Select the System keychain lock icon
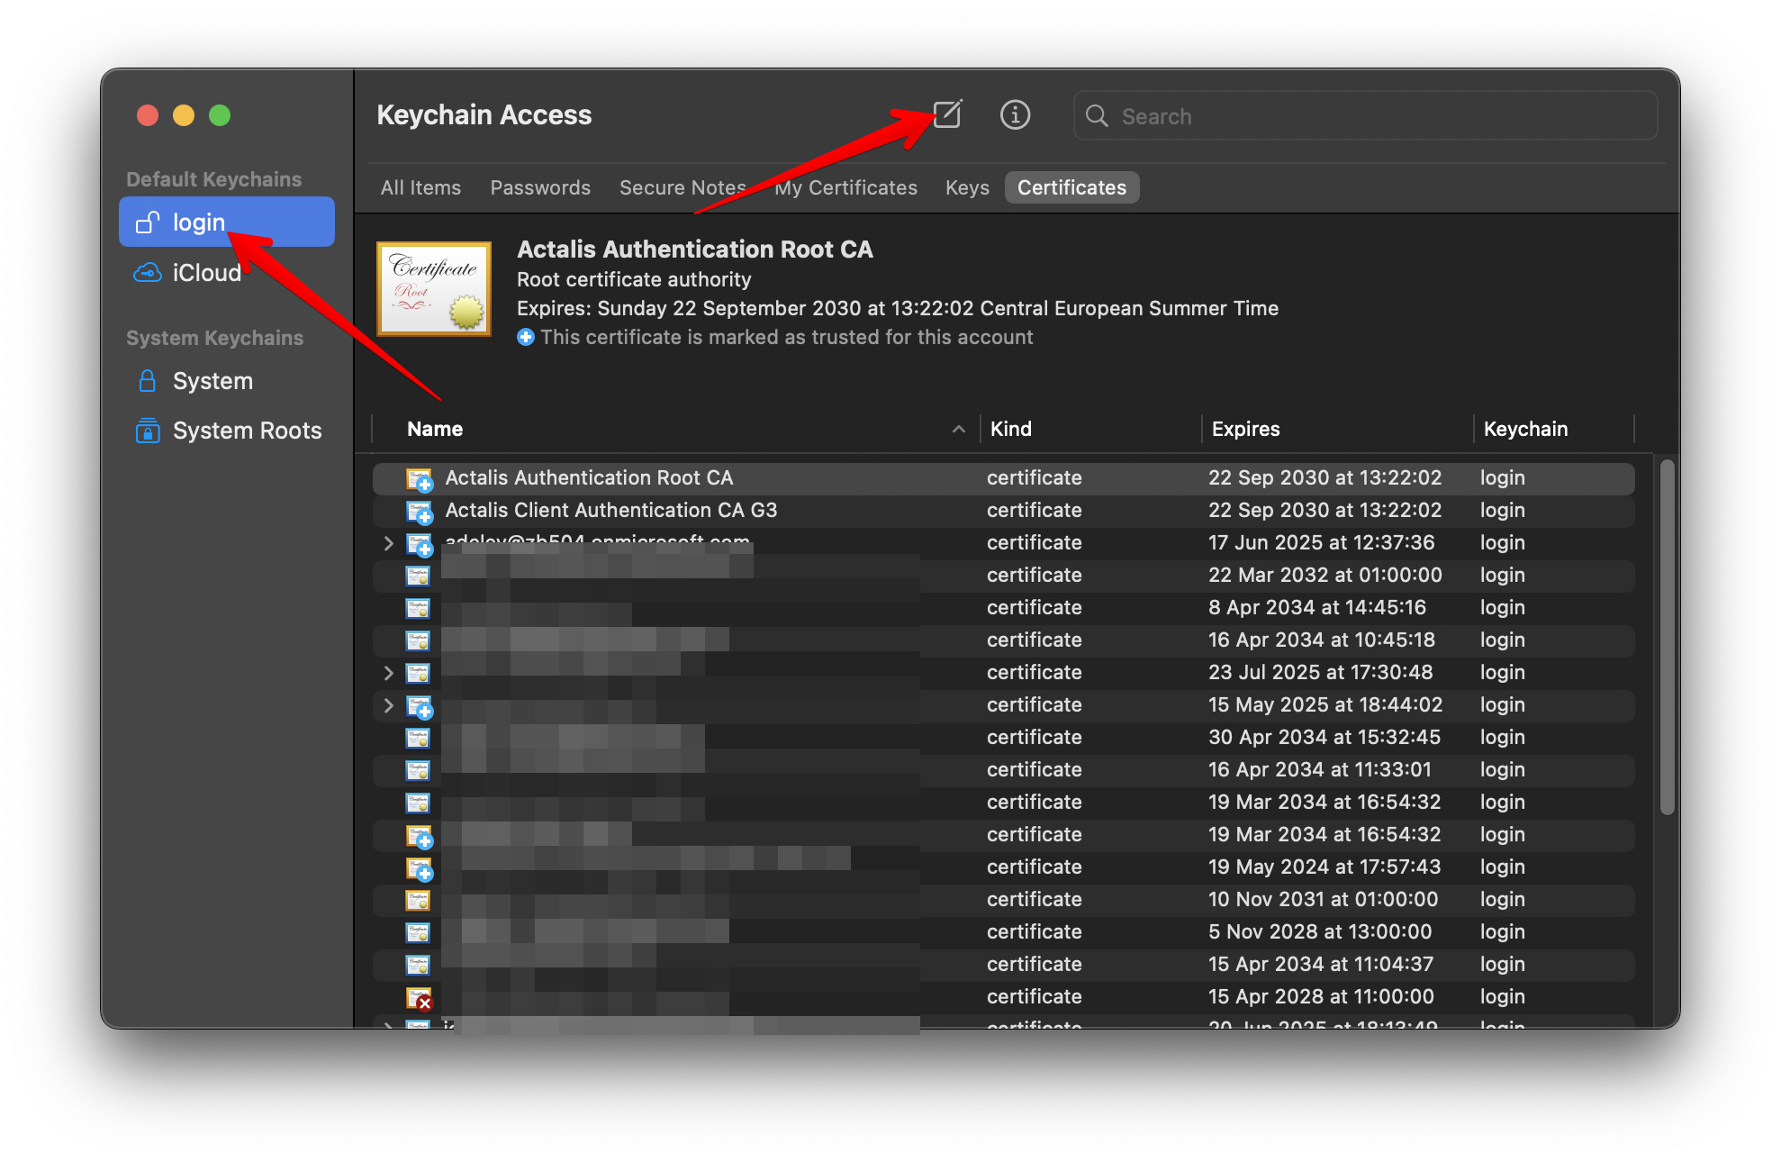The width and height of the screenshot is (1781, 1162). tap(148, 381)
